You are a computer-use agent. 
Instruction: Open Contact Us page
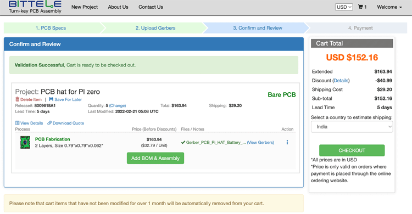tap(151, 7)
